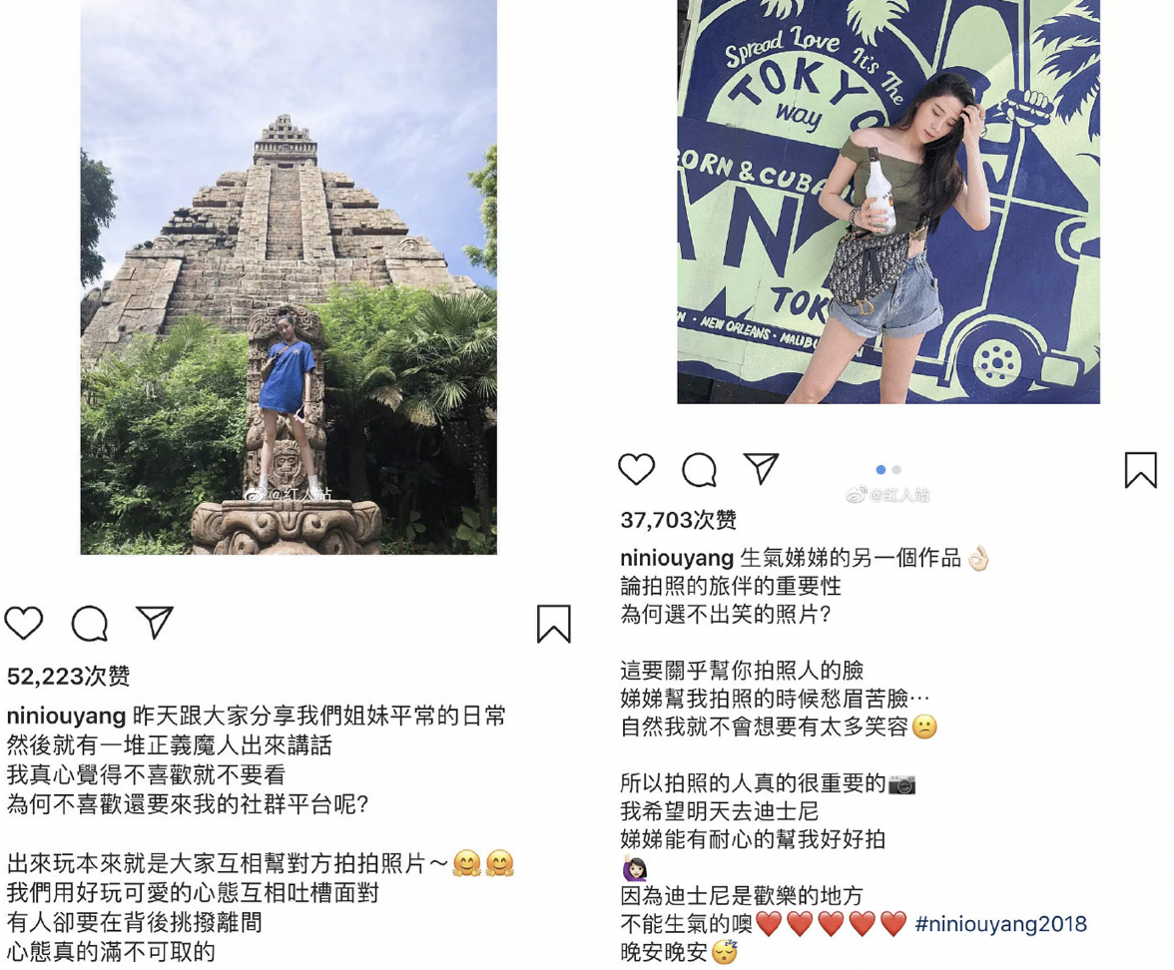
Task: Switch to the second carousel photo dot
Action: pos(896,469)
